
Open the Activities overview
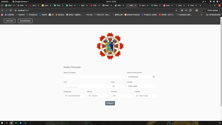tap(5, 2)
